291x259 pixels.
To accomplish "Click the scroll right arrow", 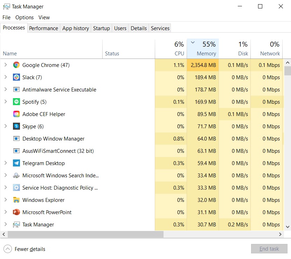I will pyautogui.click(x=280, y=234).
